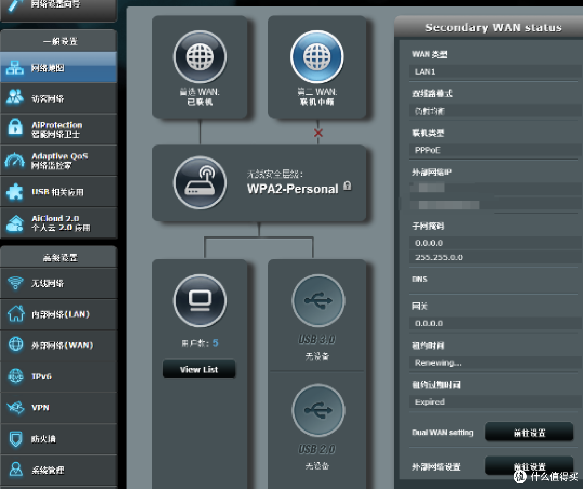Click the red X disconnect marker
Screen dimensions: 584x489
318,133
